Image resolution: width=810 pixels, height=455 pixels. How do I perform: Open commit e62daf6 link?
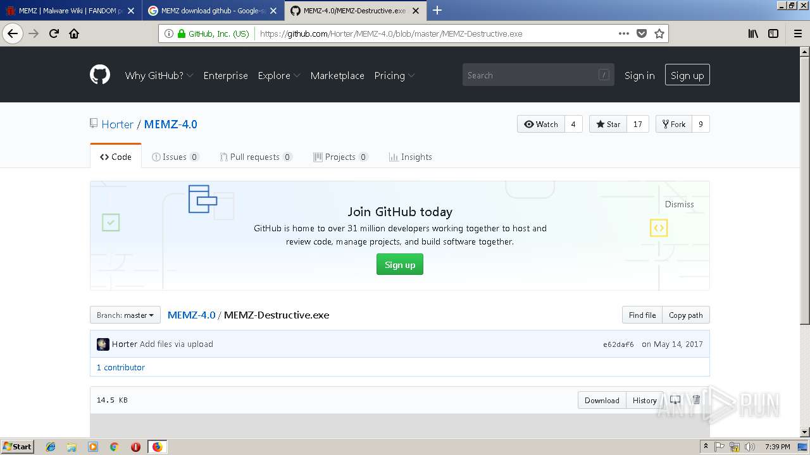click(x=618, y=344)
